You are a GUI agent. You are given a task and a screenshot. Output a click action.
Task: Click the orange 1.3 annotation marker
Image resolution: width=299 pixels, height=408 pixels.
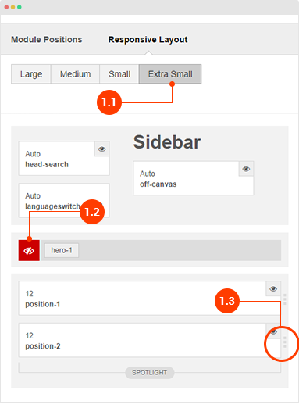[227, 301]
